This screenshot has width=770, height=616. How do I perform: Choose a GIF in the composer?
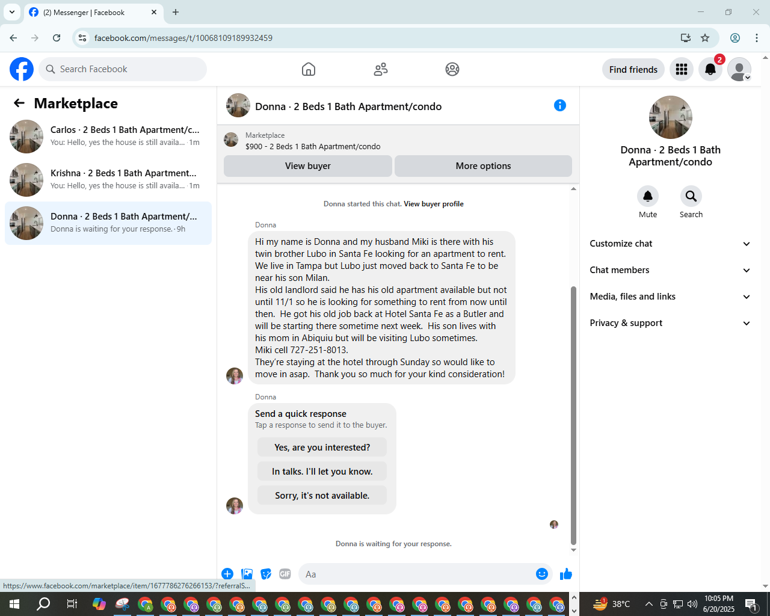(x=285, y=574)
